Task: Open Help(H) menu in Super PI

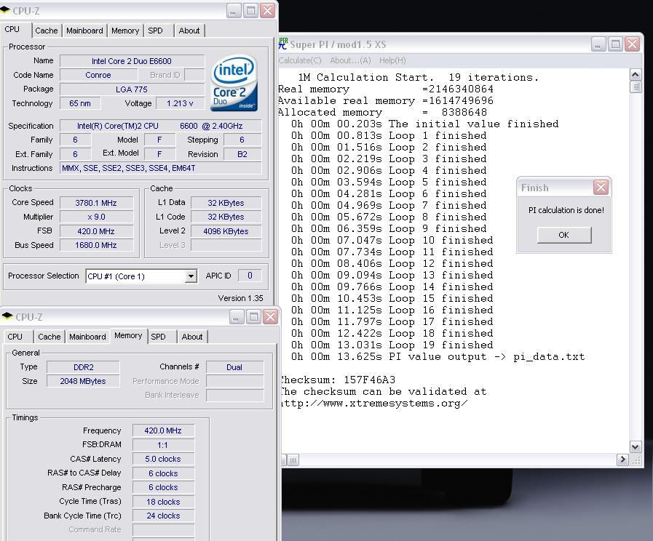Action: (x=392, y=60)
